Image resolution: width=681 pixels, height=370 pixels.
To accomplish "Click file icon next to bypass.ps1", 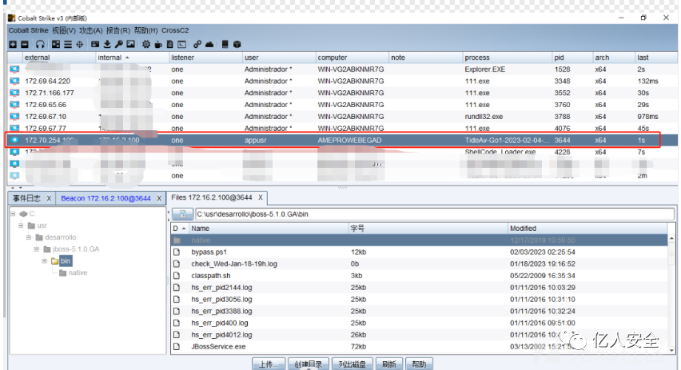I will 177,252.
